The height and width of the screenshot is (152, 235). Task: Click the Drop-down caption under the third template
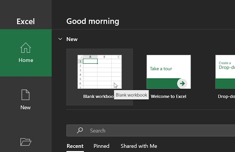[x=226, y=97]
